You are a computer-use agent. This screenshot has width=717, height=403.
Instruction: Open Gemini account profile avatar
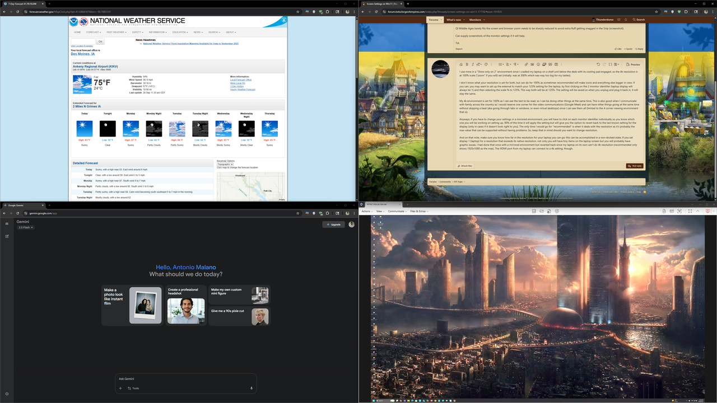click(x=351, y=224)
